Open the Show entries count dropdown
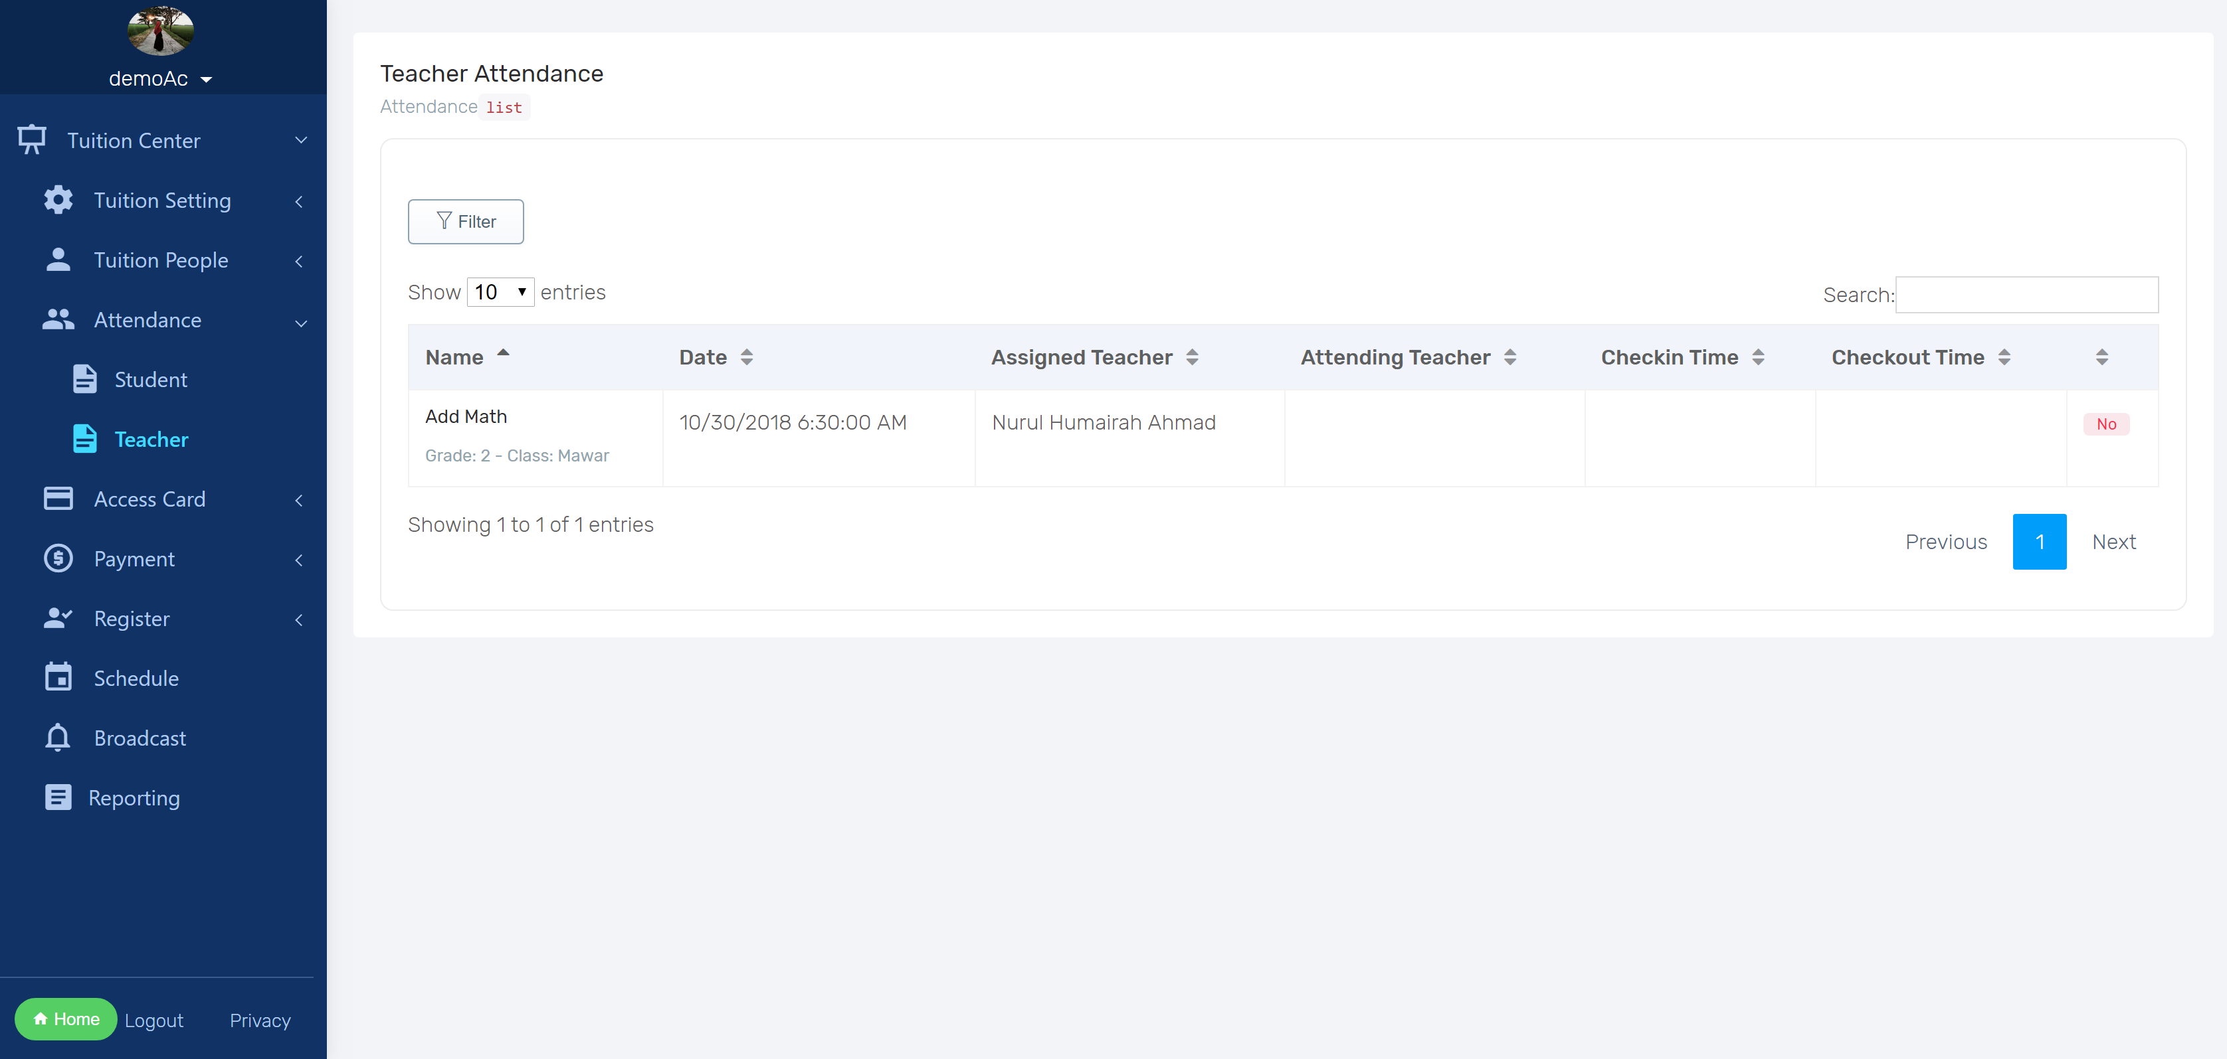2227x1059 pixels. pos(500,292)
